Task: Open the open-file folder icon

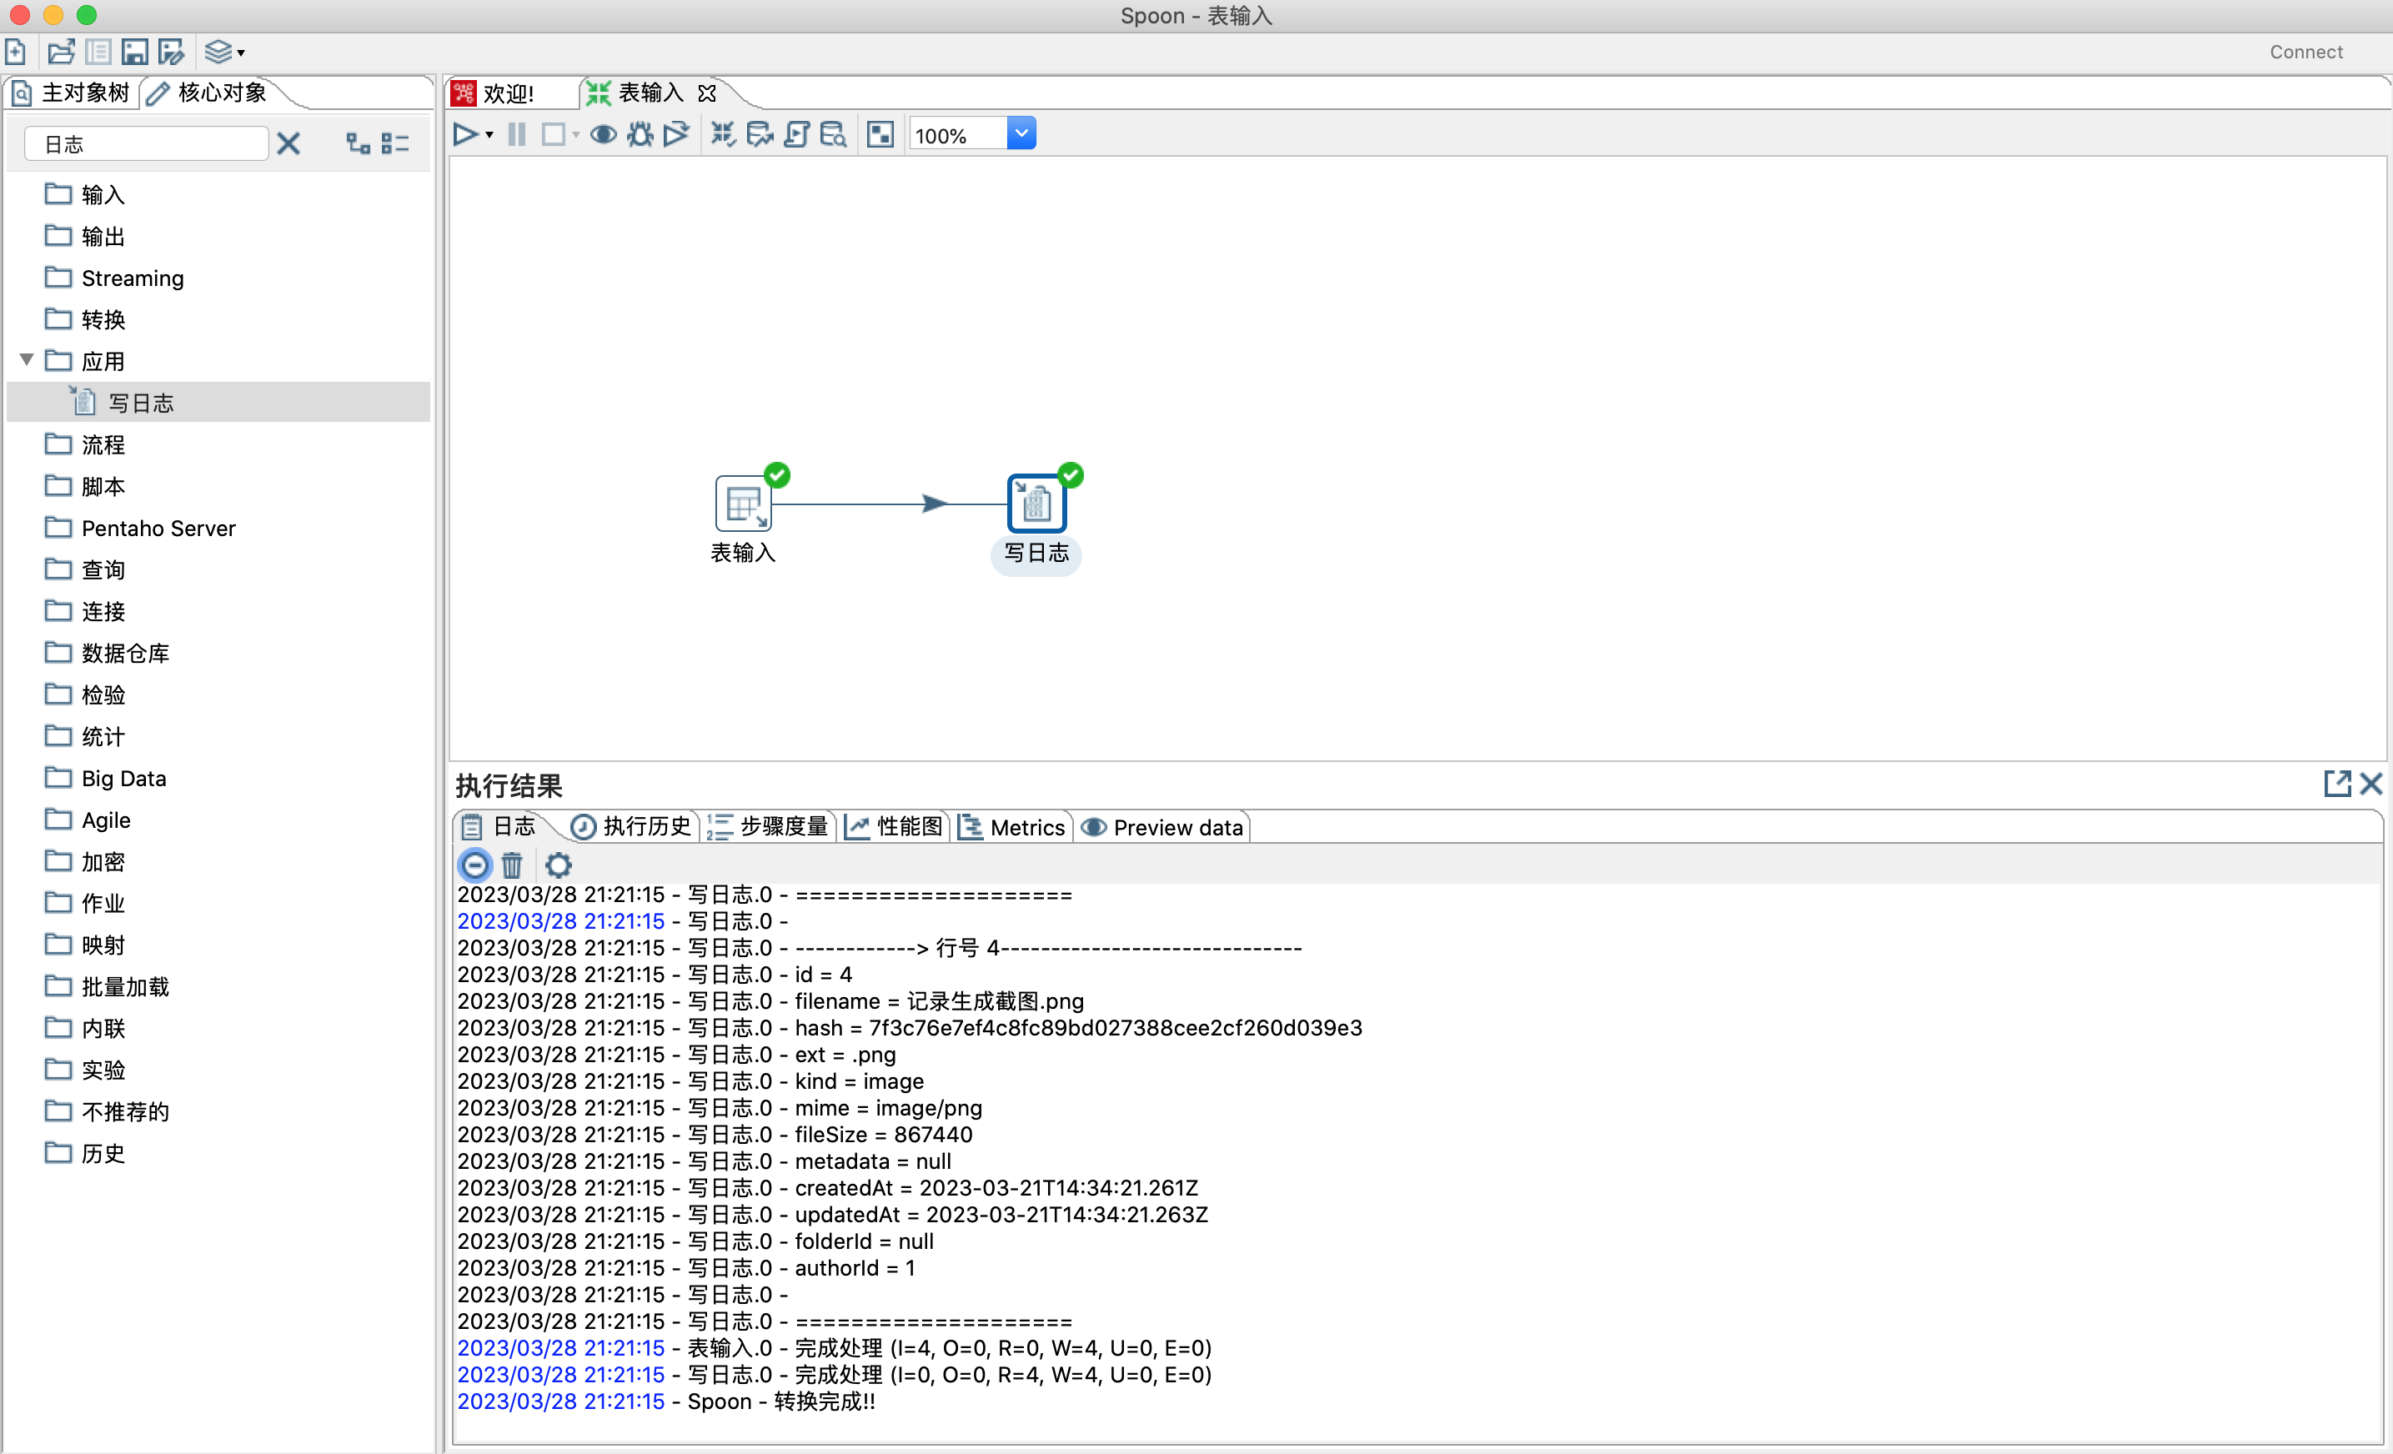Action: pos(60,52)
